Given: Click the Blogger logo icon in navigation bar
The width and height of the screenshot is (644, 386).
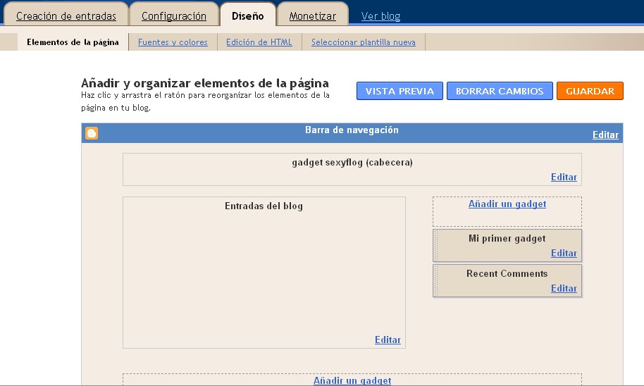Looking at the screenshot, I should click(92, 133).
